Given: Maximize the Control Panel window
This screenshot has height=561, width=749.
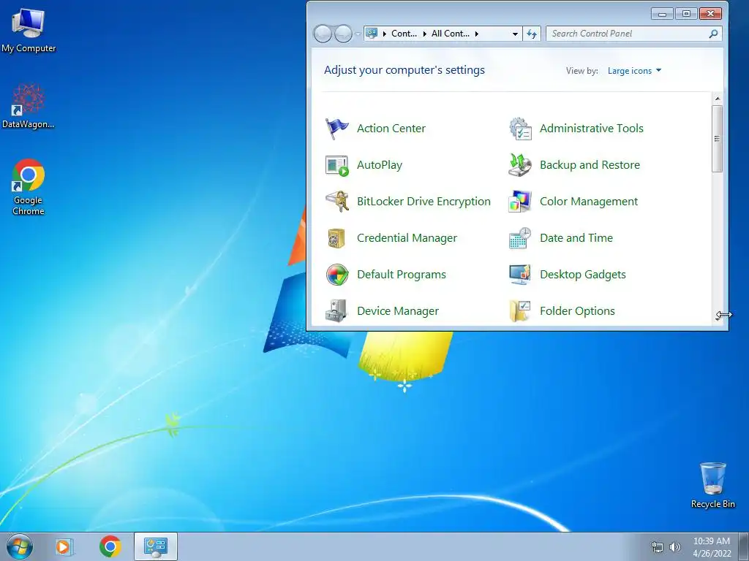Looking at the screenshot, I should (x=686, y=14).
